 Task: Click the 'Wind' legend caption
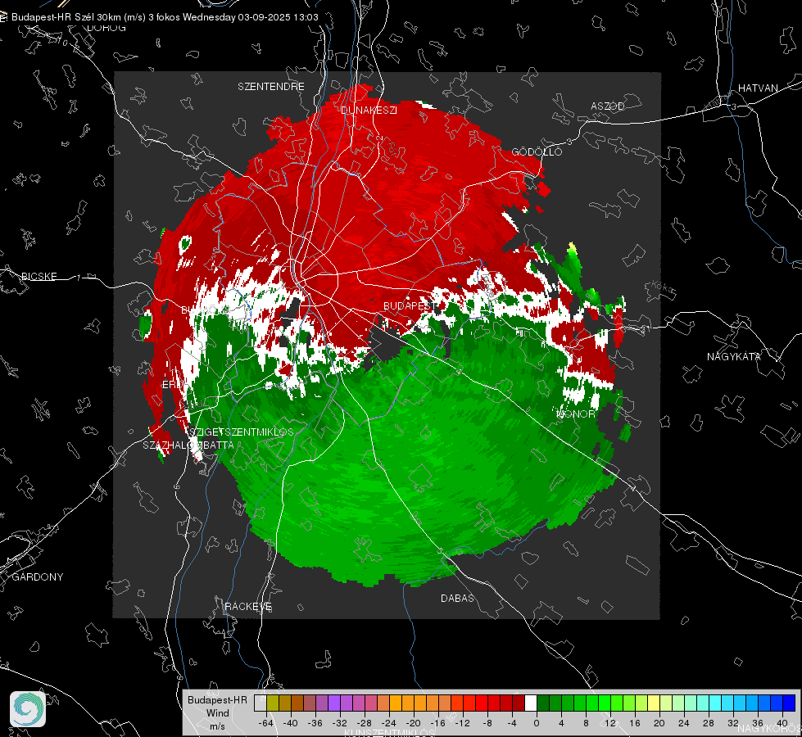point(217,712)
